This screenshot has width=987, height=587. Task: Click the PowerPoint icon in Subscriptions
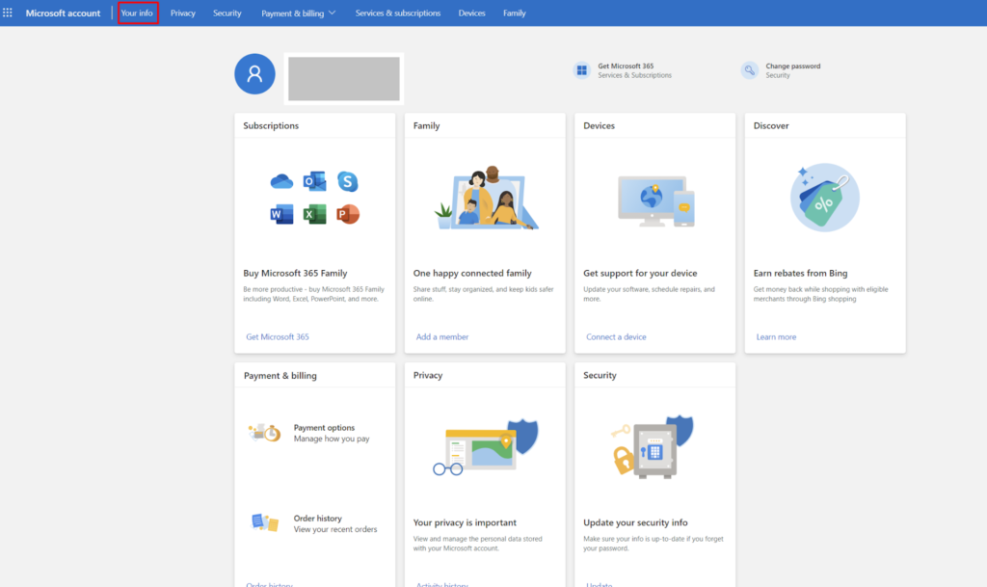[347, 214]
